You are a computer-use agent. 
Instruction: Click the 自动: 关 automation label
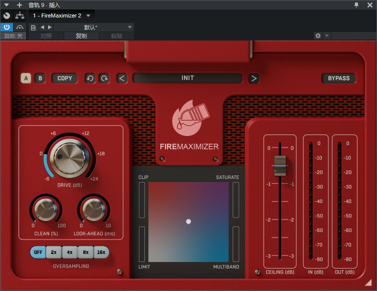[x=13, y=36]
